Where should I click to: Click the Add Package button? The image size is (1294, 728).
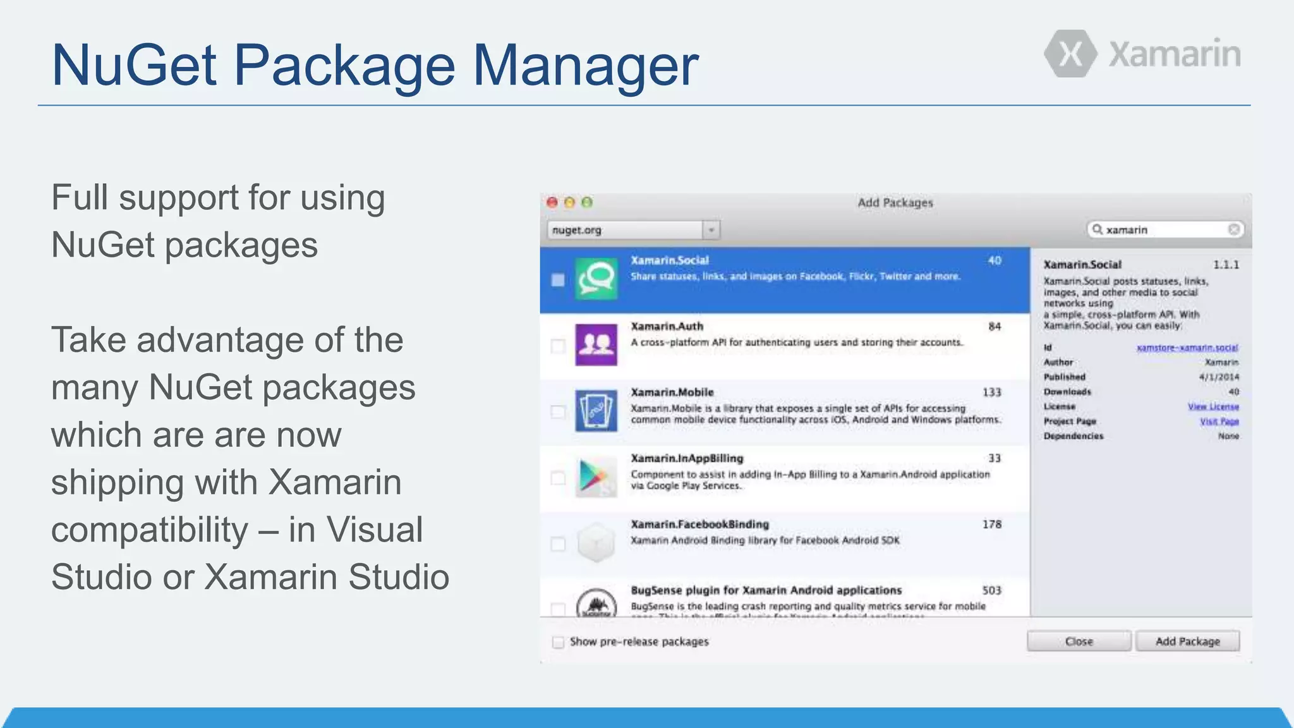point(1188,641)
